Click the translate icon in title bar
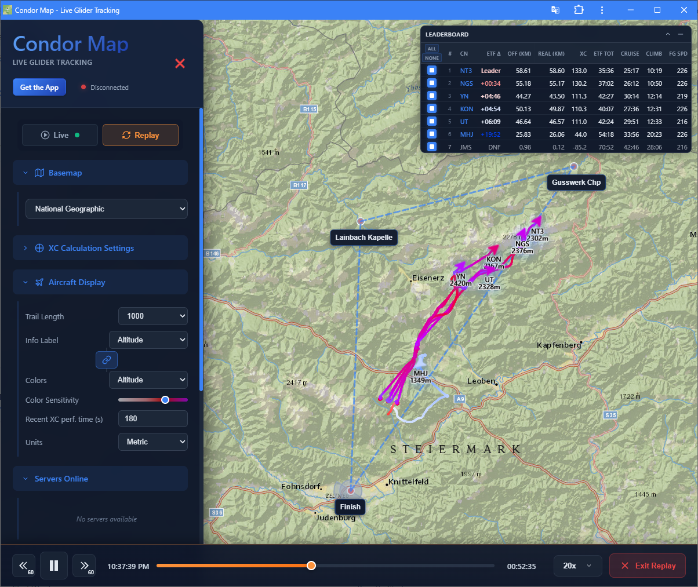Viewport: 698px width, 587px height. pos(555,10)
